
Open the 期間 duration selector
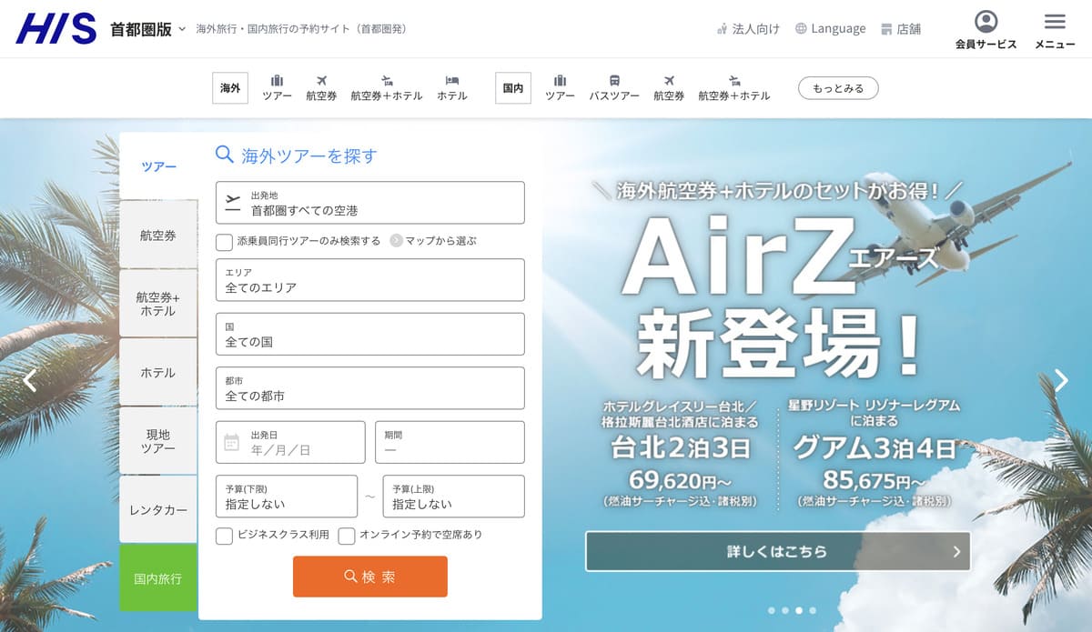(450, 442)
